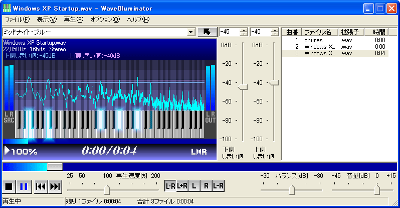Screen dimensions: 400x208
Task: Click the SRC level meter
Action: pos(9,88)
